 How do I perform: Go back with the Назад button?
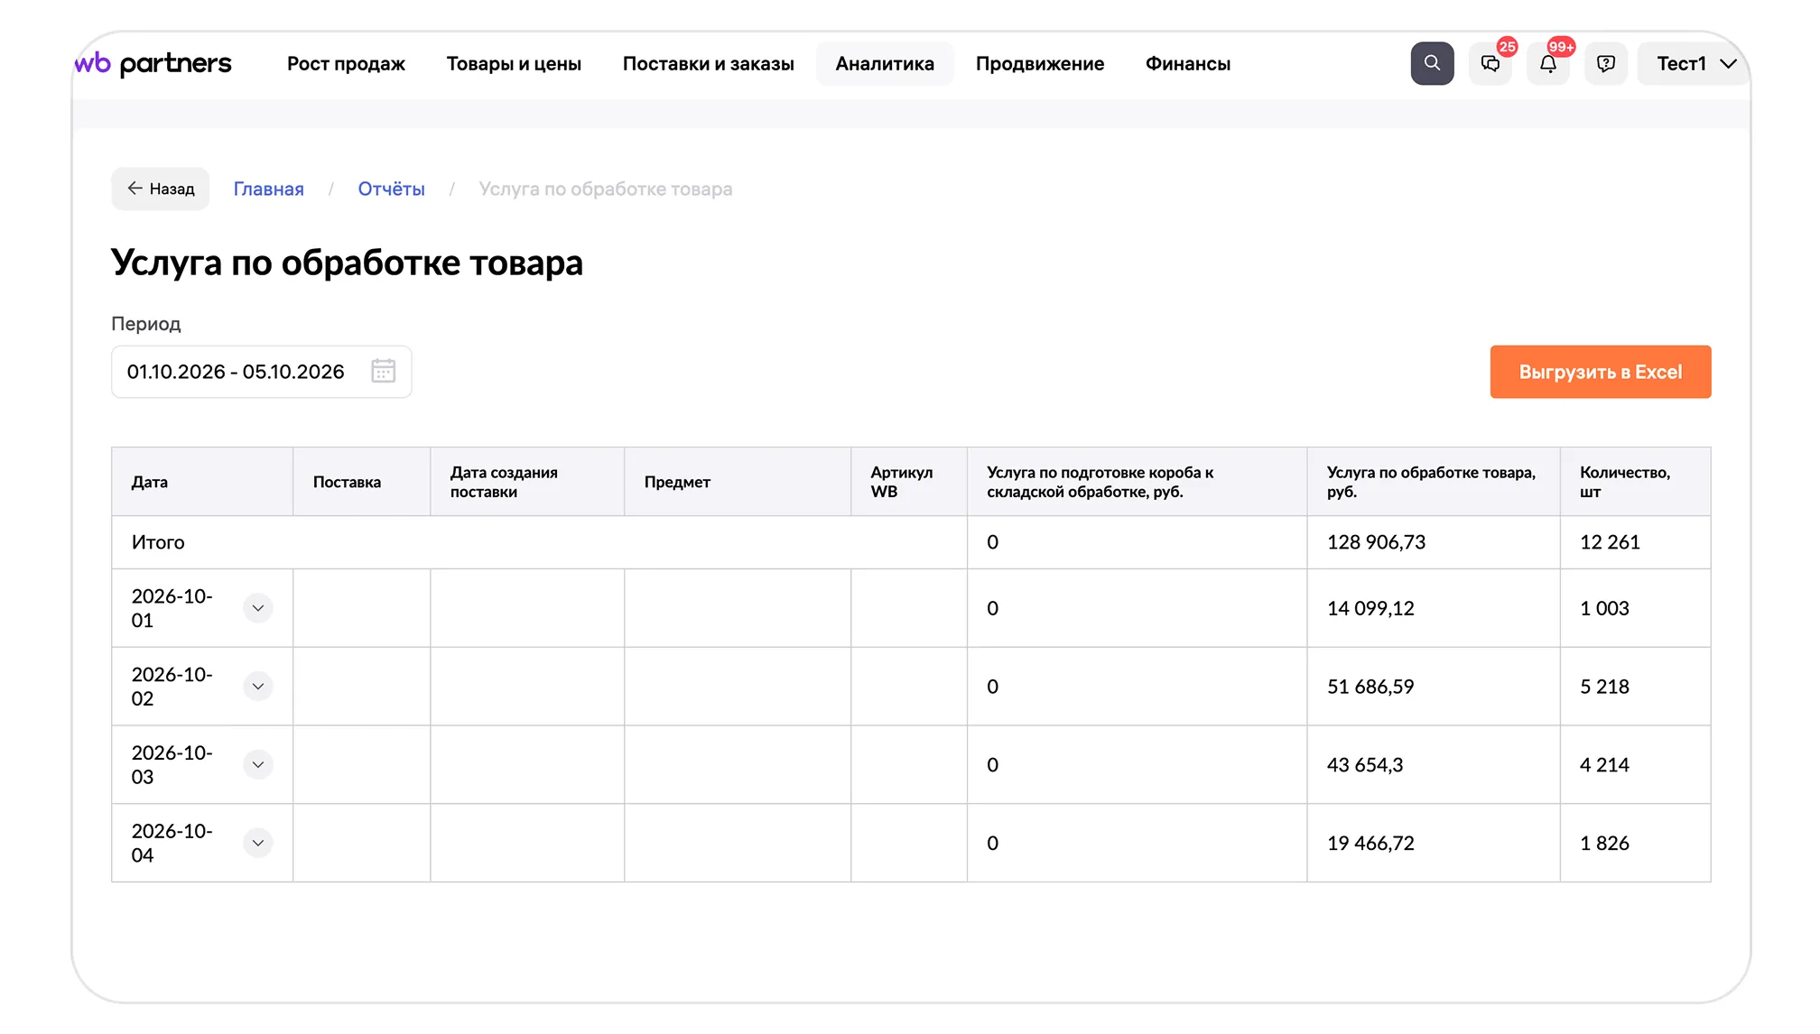[x=161, y=189]
